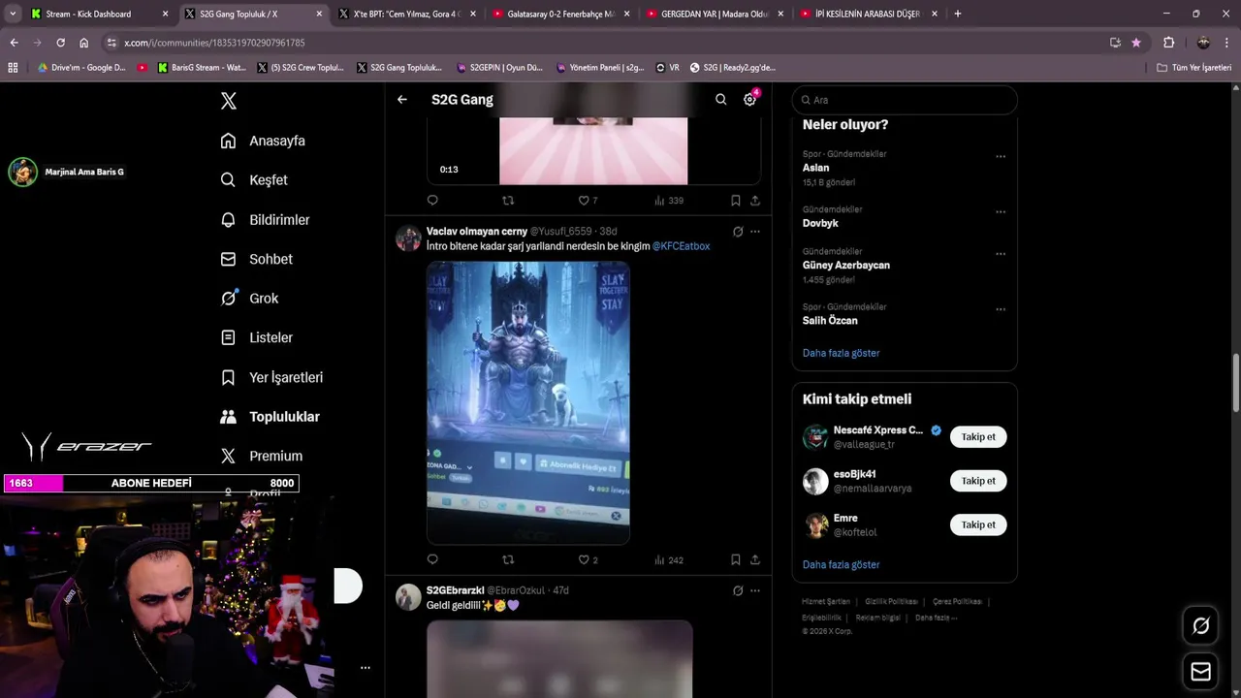Image resolution: width=1241 pixels, height=698 pixels.
Task: Like the video post with 7 likes
Action: tap(588, 201)
